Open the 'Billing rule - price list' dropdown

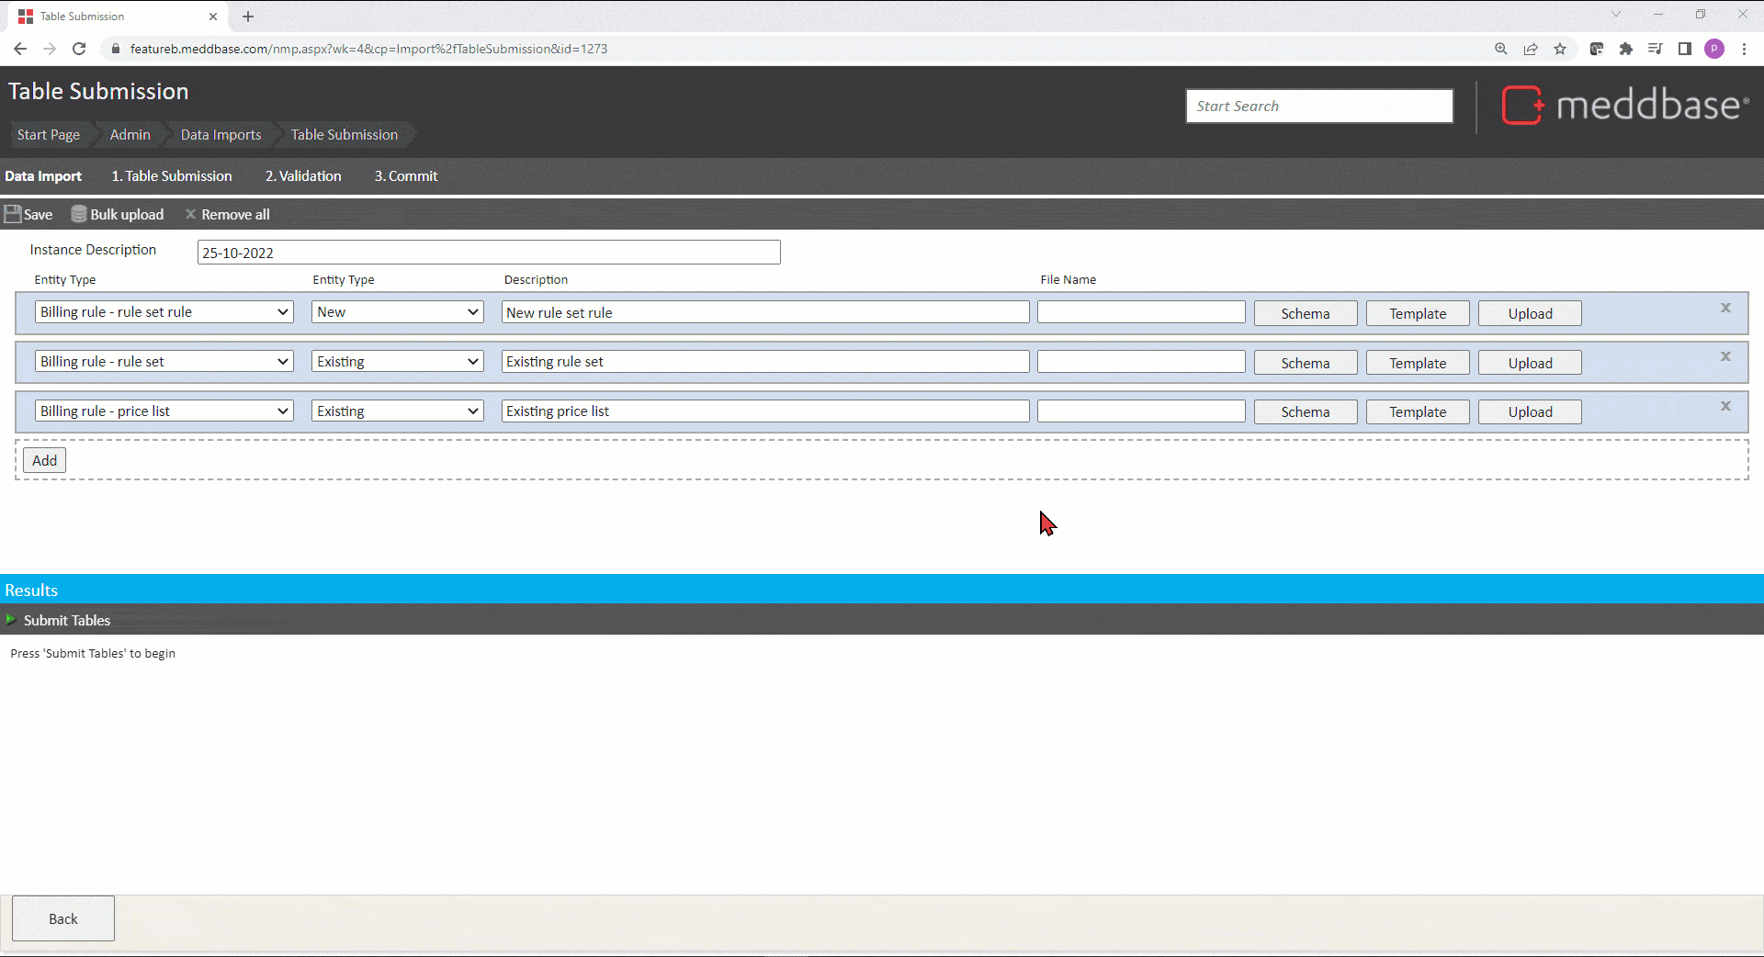(164, 411)
